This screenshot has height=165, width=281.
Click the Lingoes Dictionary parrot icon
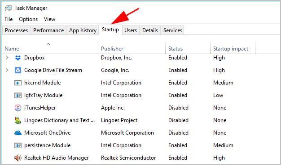pyautogui.click(x=18, y=120)
